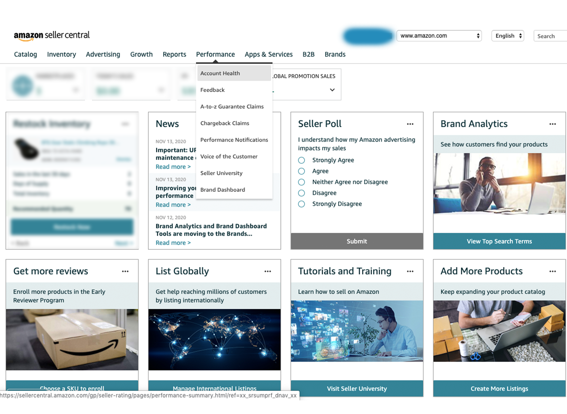Open Add More Products card options
The image size is (567, 414).
[552, 271]
